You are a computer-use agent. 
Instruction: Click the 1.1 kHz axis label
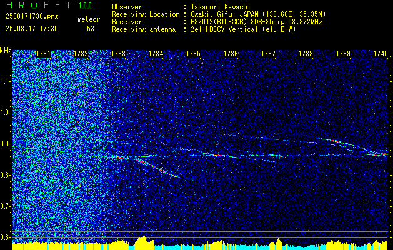(x=5, y=81)
